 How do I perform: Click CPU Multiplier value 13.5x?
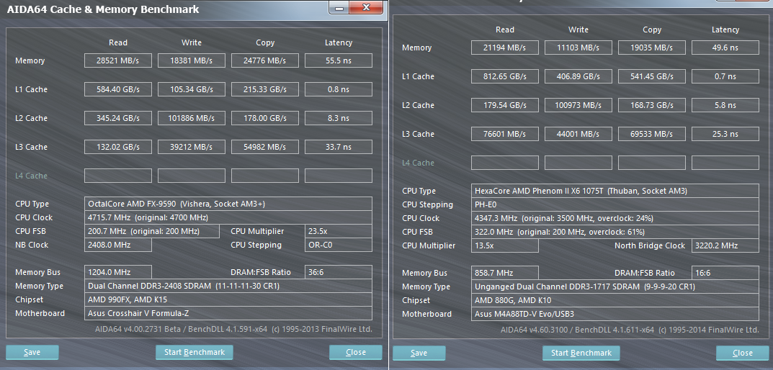click(x=505, y=246)
